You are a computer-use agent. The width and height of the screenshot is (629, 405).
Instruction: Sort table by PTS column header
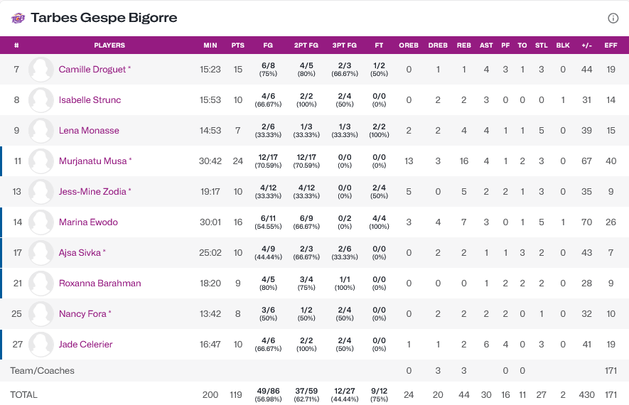(238, 45)
